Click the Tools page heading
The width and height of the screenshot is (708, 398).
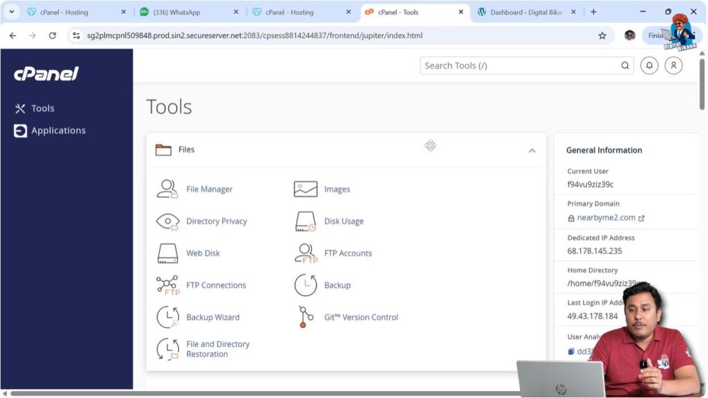[x=169, y=107]
